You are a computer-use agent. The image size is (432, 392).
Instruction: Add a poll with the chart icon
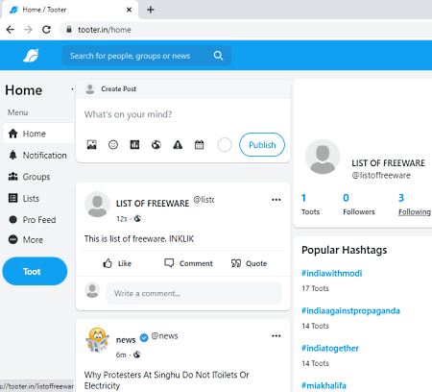click(x=134, y=145)
